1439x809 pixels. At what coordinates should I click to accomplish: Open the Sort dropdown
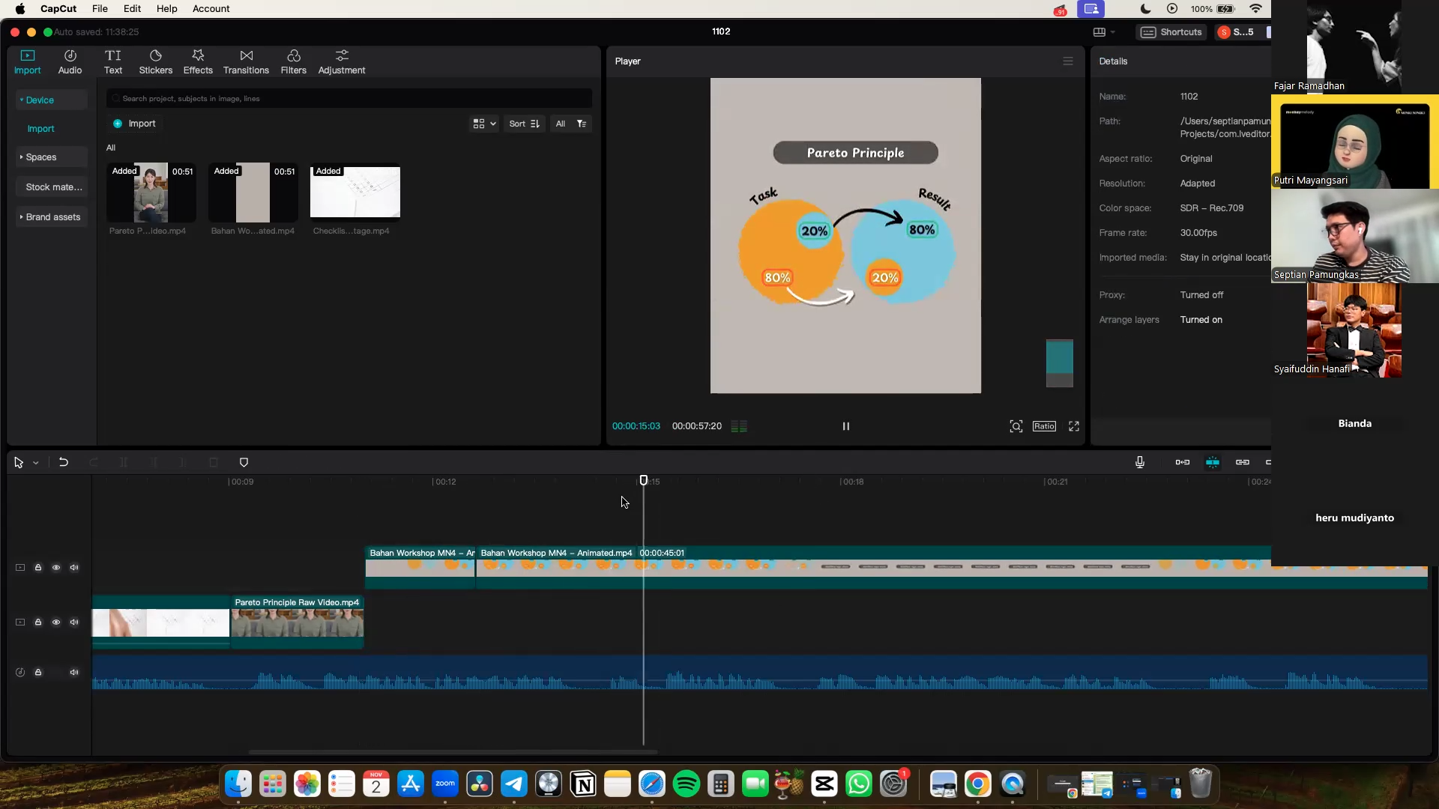pos(525,124)
